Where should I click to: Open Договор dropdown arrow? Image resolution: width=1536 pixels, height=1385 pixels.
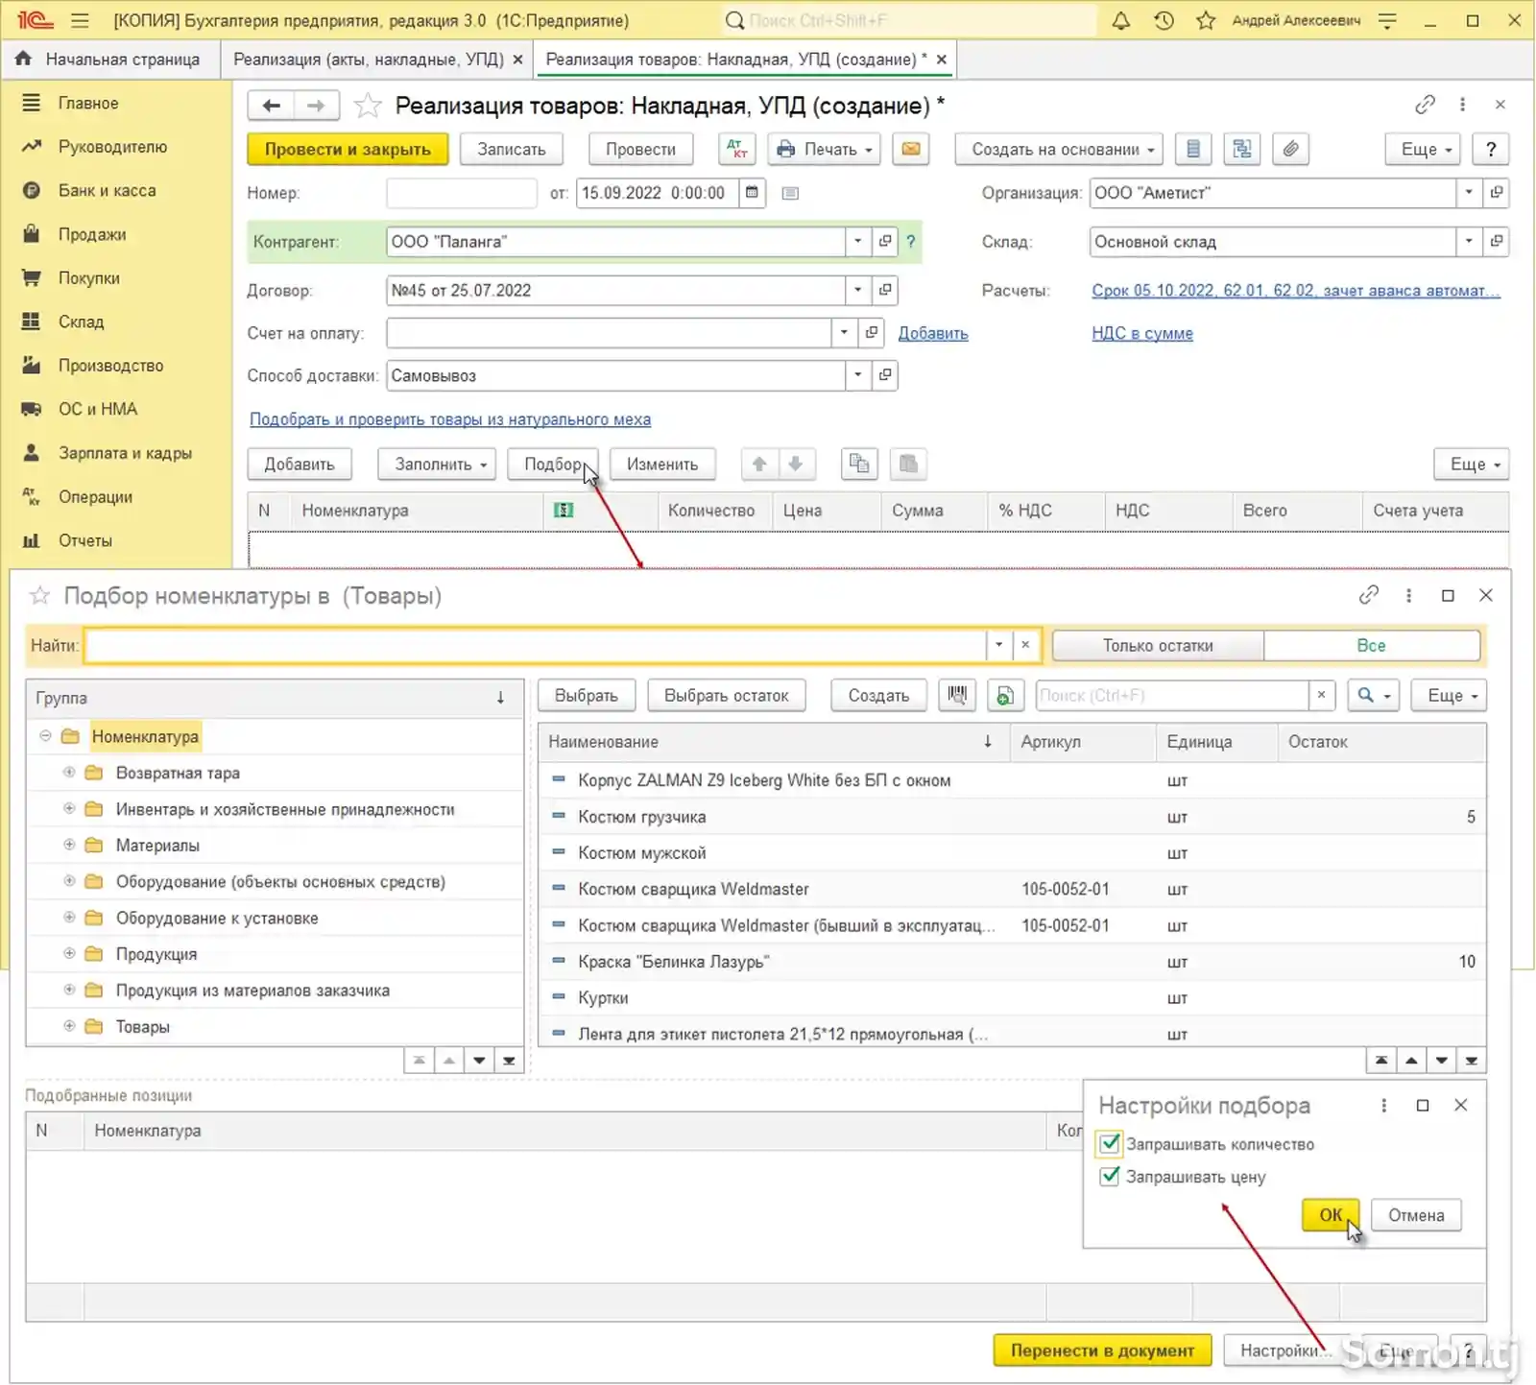[x=858, y=290]
